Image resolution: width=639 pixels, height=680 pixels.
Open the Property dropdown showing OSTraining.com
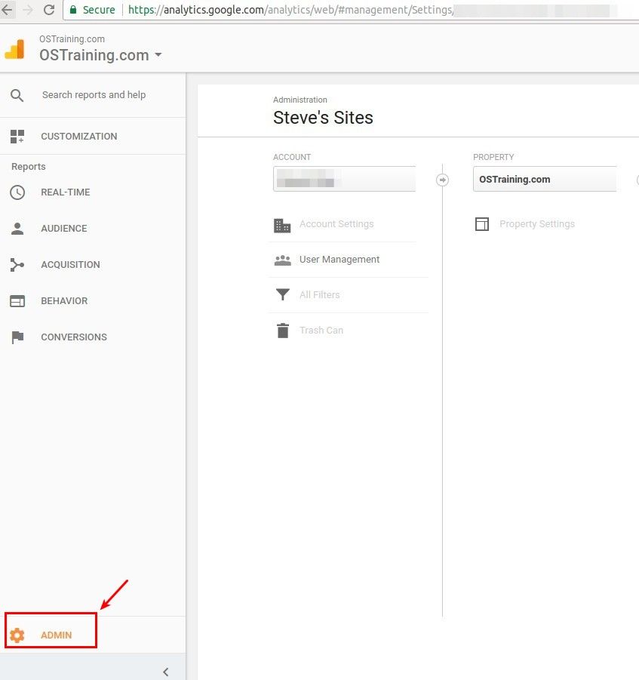click(545, 179)
